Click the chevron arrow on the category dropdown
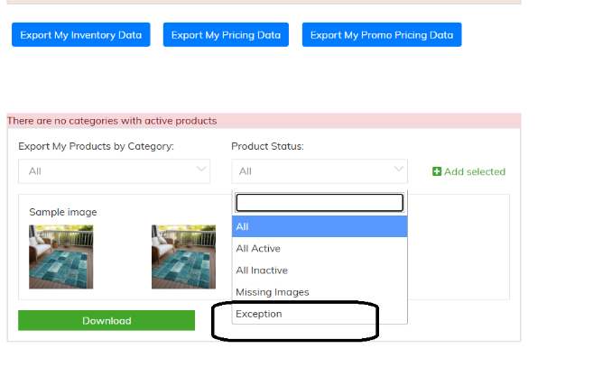593x376 pixels. [x=201, y=169]
